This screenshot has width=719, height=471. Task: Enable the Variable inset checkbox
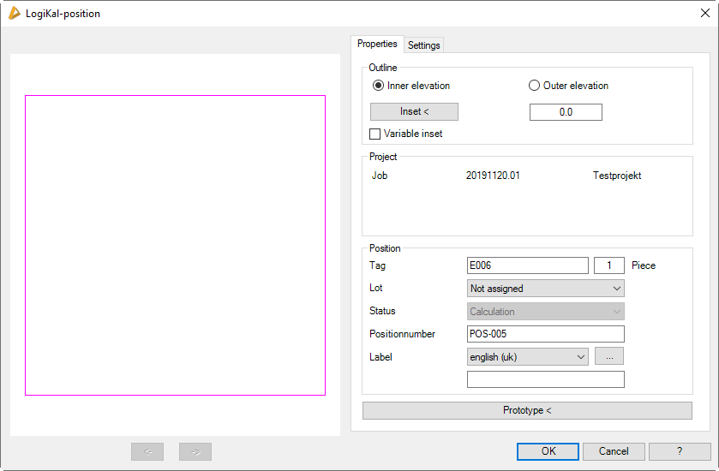click(375, 134)
